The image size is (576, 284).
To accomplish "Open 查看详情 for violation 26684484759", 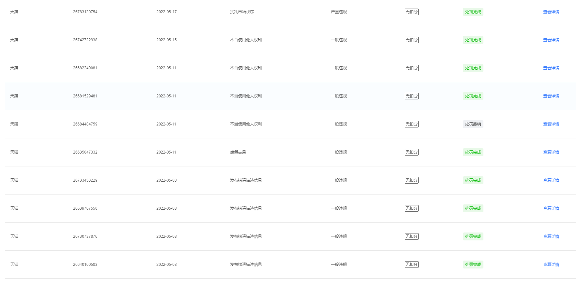I will click(x=551, y=124).
